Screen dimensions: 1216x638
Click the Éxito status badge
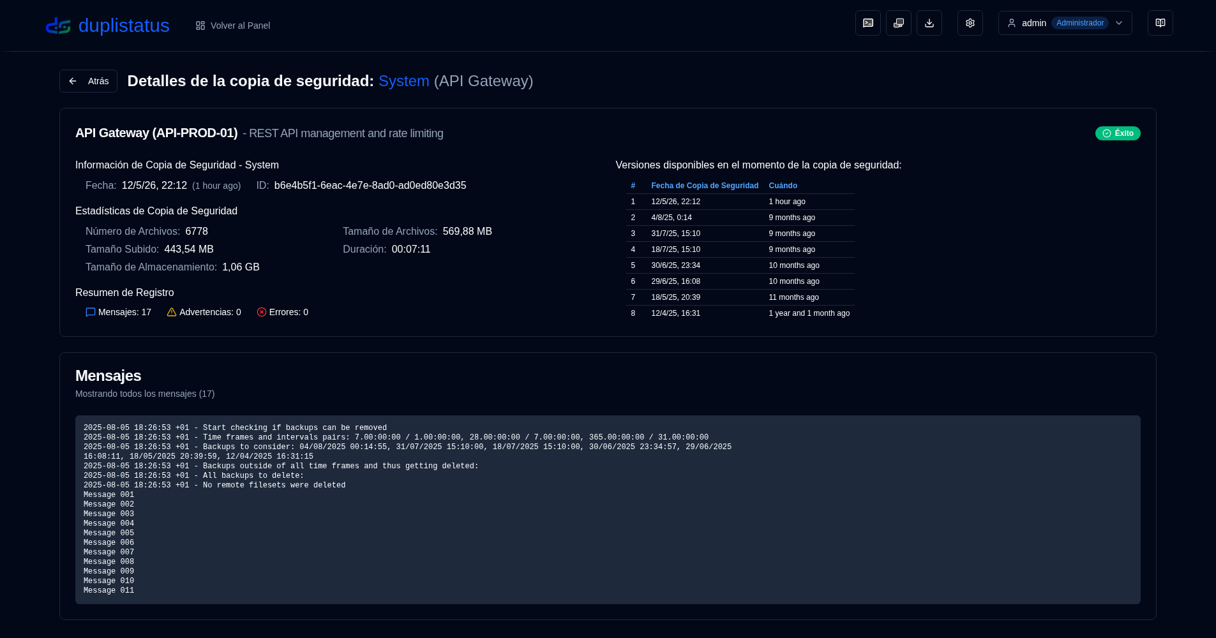pyautogui.click(x=1118, y=133)
